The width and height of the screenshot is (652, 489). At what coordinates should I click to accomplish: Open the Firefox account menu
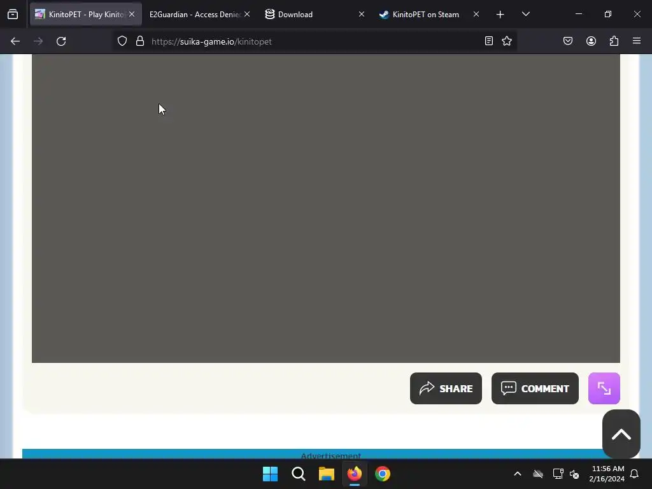[592, 41]
